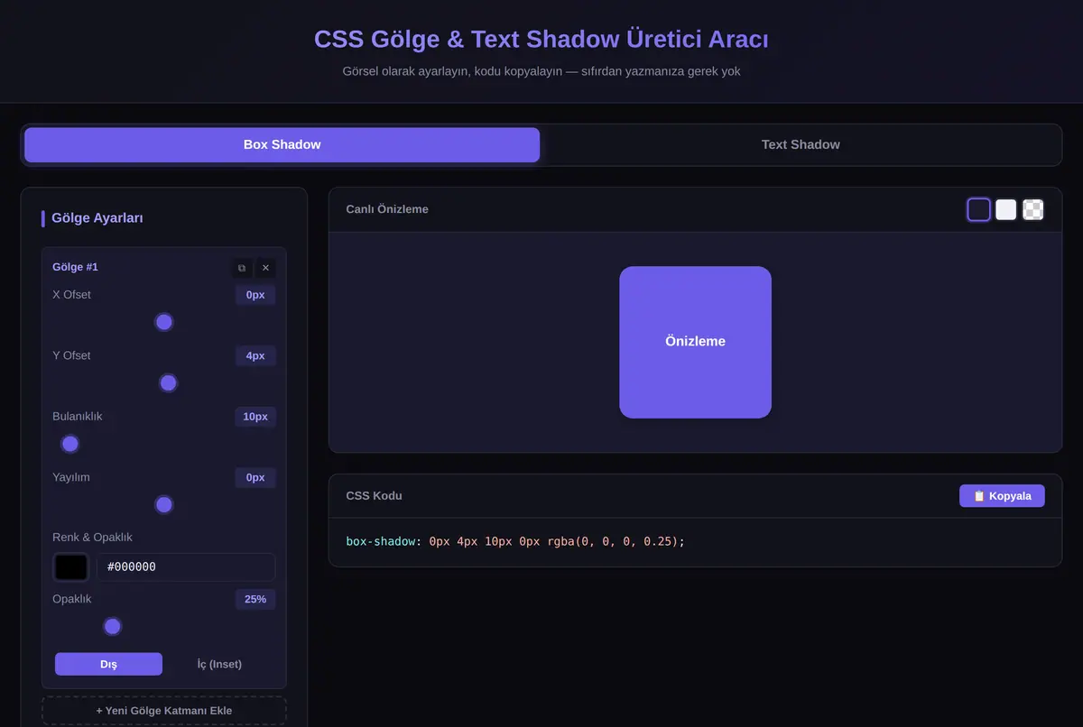Choose the Dış outer shadow option
The image size is (1083, 727).
(x=108, y=664)
